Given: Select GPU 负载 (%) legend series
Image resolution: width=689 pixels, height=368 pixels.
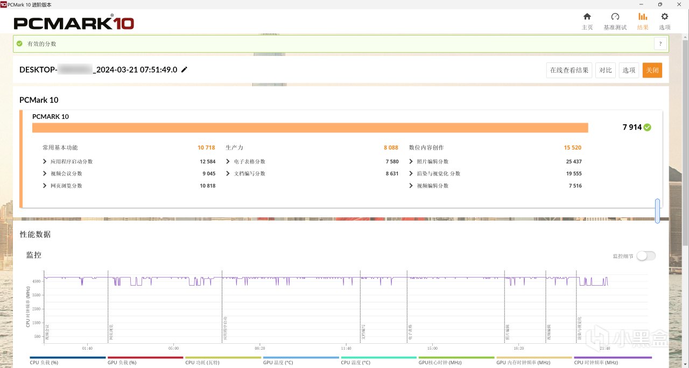Looking at the screenshot, I should pos(145,360).
